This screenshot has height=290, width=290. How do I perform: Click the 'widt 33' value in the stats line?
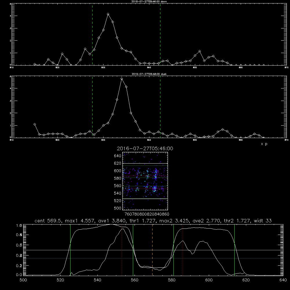coord(263,221)
